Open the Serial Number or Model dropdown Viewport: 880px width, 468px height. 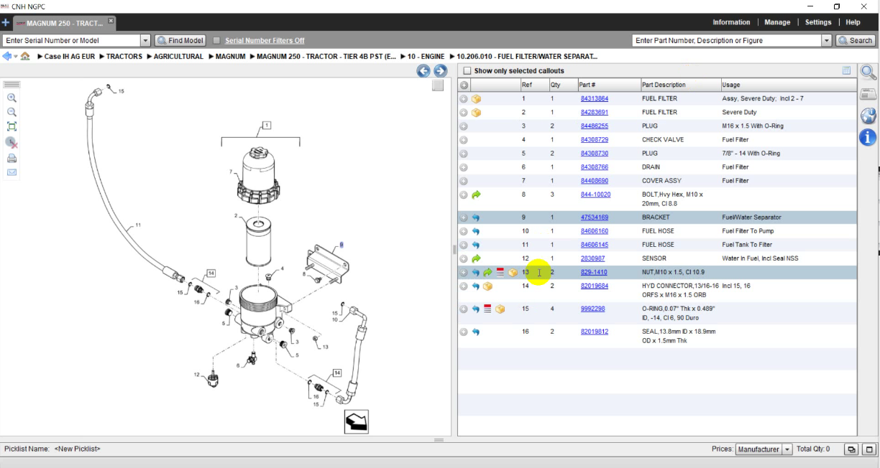[145, 41]
